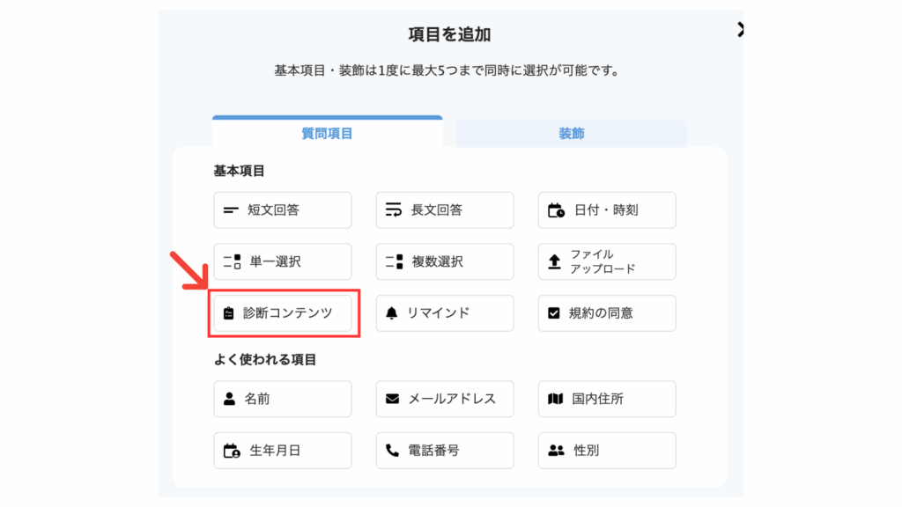Click the long answer wrap-text icon

click(x=394, y=209)
